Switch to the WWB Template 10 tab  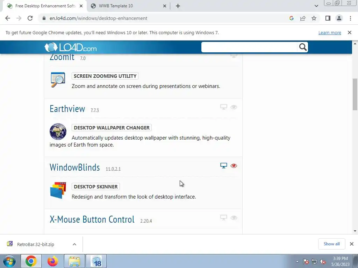[128, 6]
